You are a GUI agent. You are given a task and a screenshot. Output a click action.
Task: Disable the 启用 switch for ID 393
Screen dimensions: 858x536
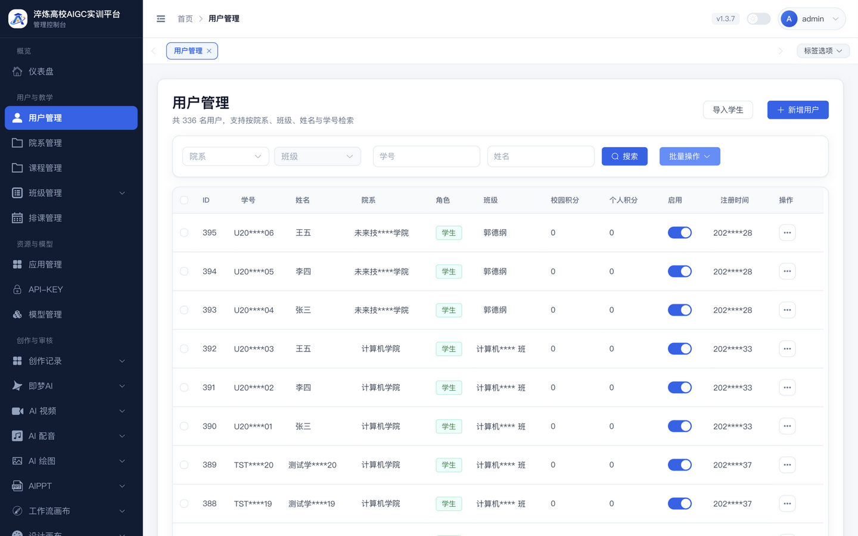pos(680,310)
